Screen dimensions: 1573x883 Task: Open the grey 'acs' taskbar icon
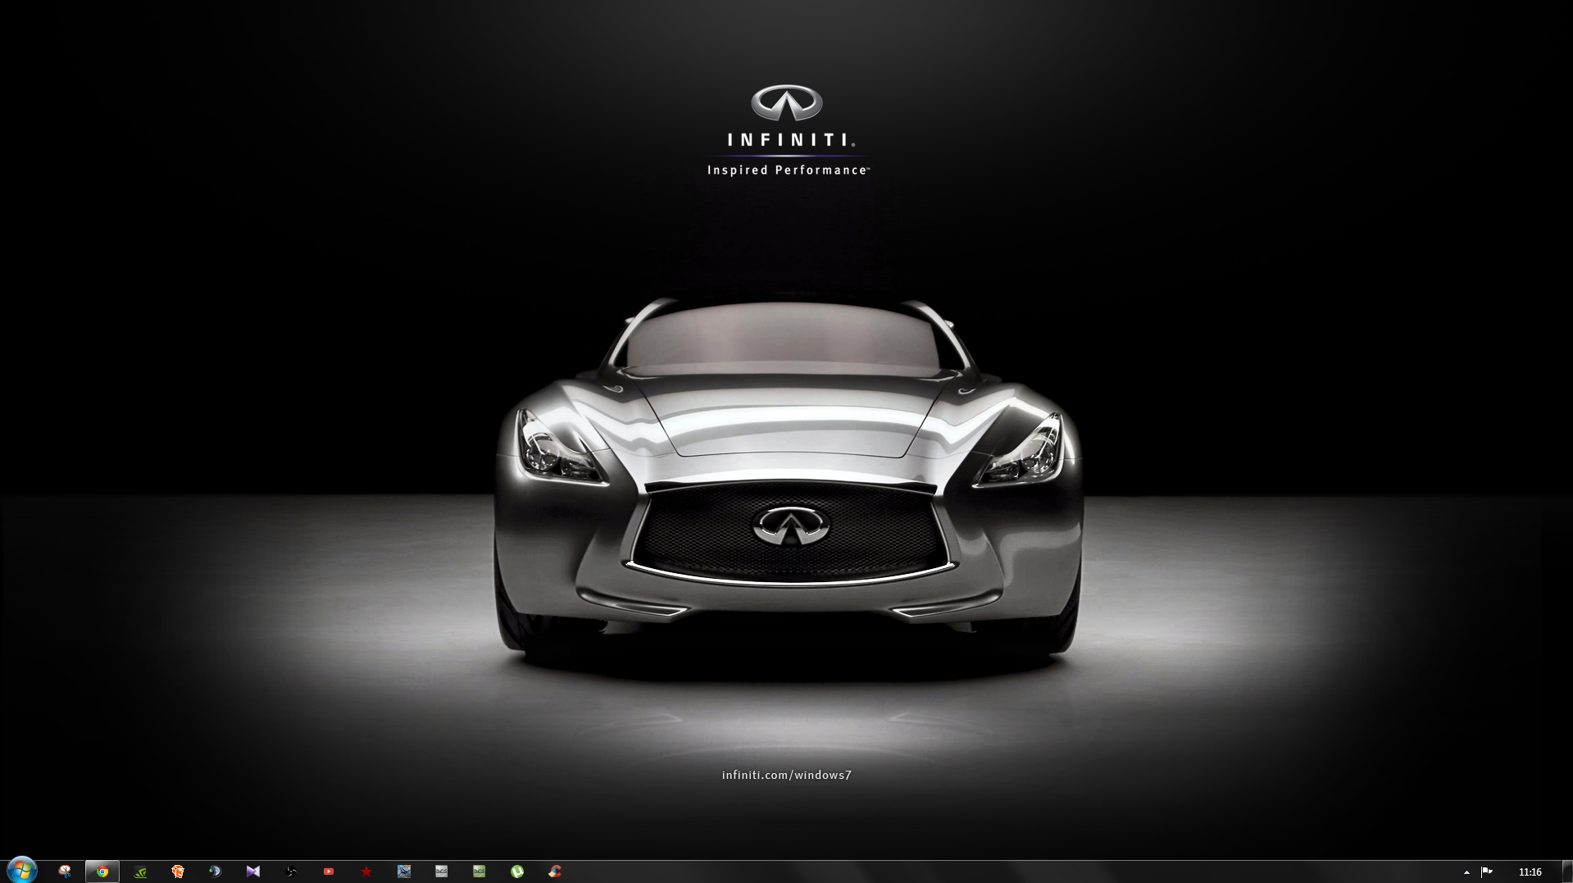tap(442, 872)
